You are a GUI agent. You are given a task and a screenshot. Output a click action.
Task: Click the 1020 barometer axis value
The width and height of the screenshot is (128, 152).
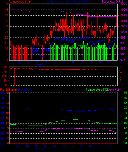click(x=124, y=10)
